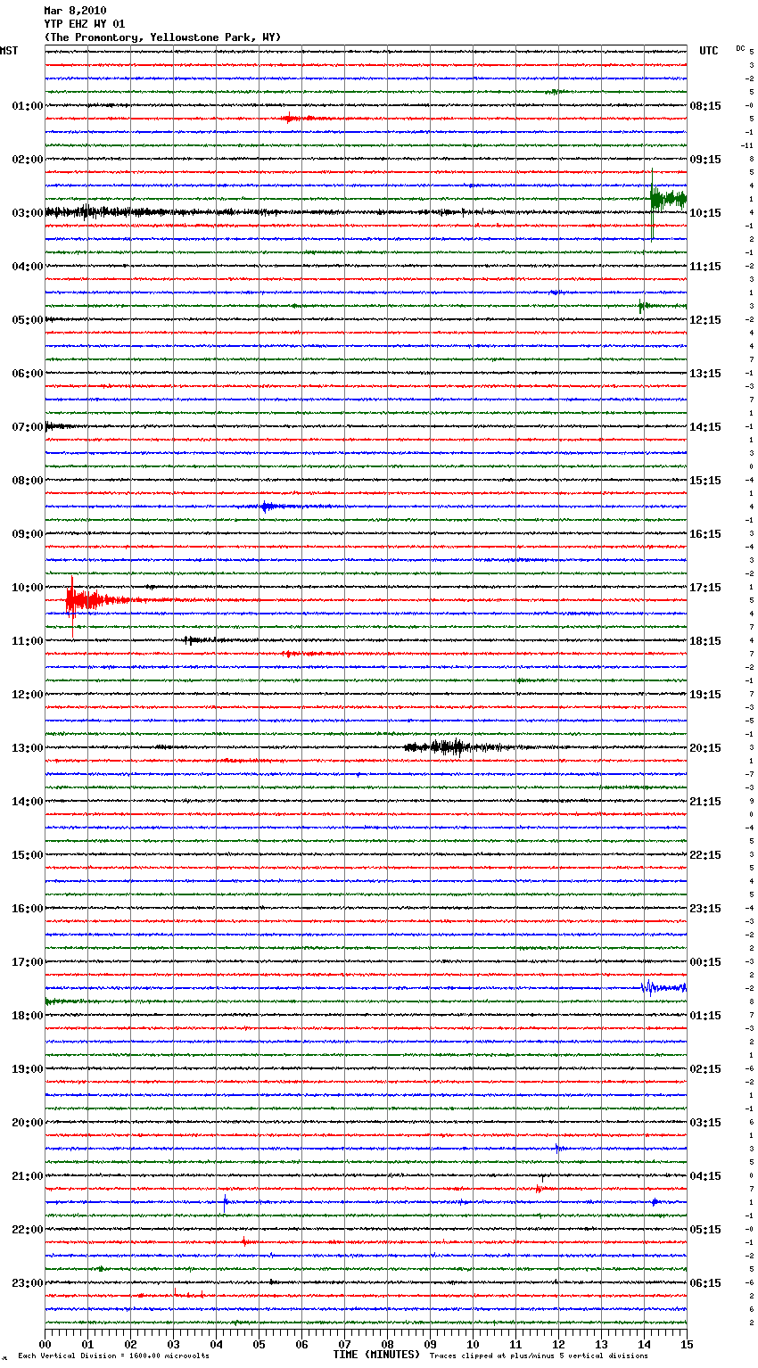This screenshot has height=1368, width=758.
Task: Click the date text 'Mar 8,2010'
Action: 75,11
